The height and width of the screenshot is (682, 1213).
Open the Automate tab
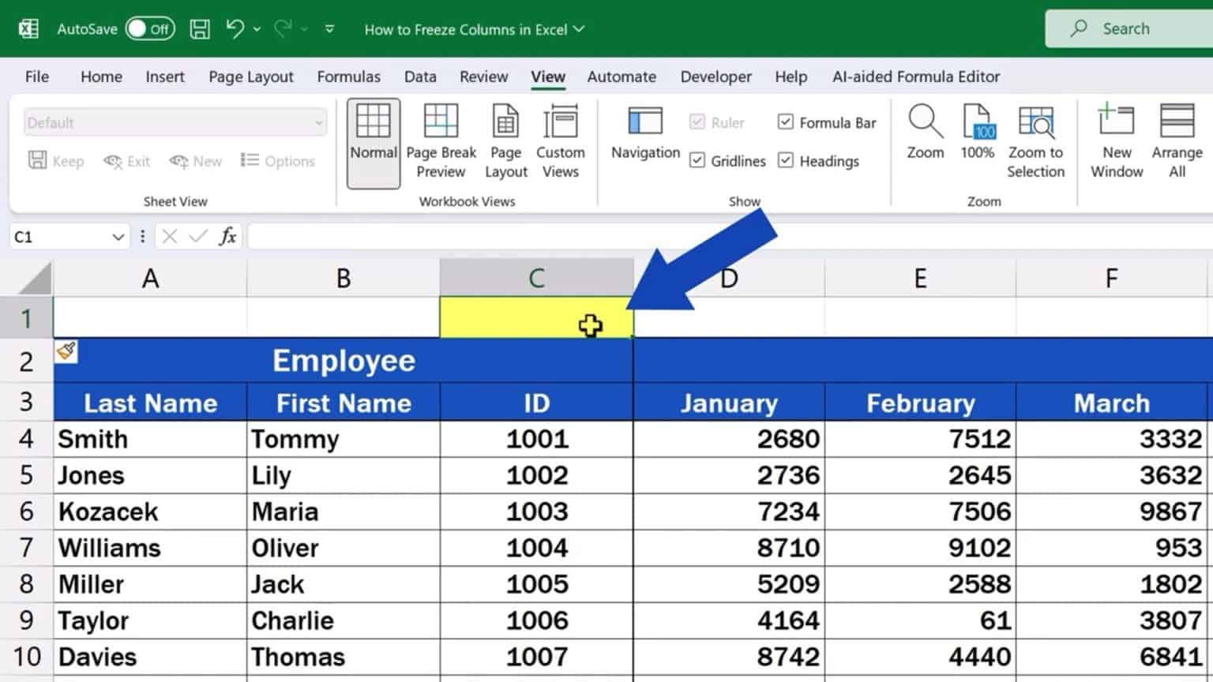coord(622,77)
